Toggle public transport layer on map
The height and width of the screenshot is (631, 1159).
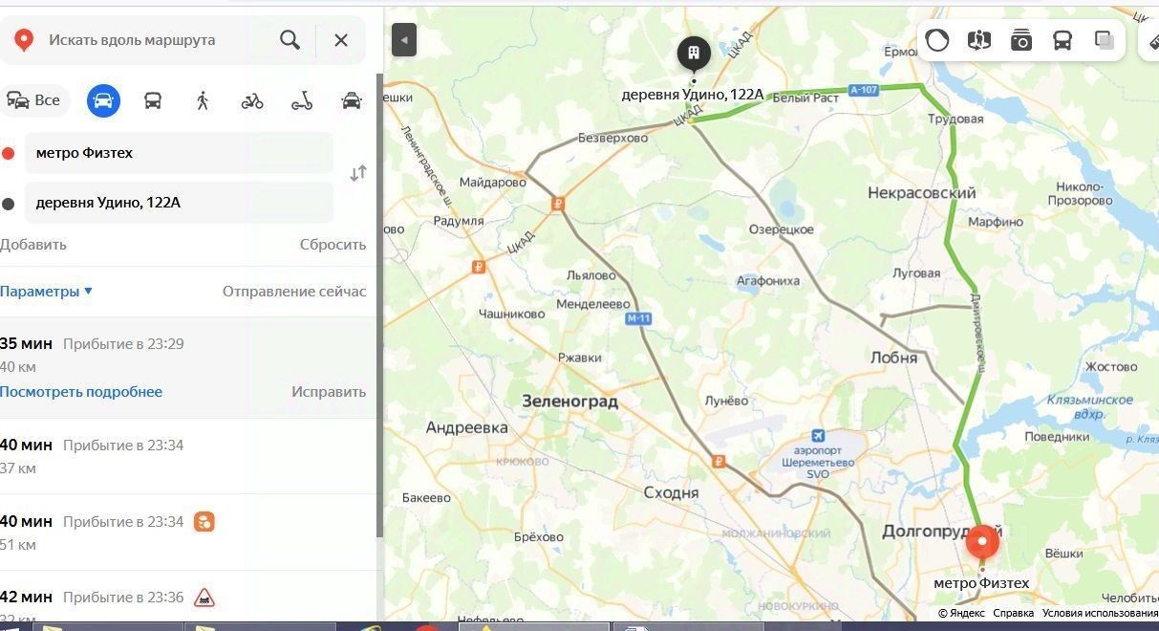pos(1062,40)
